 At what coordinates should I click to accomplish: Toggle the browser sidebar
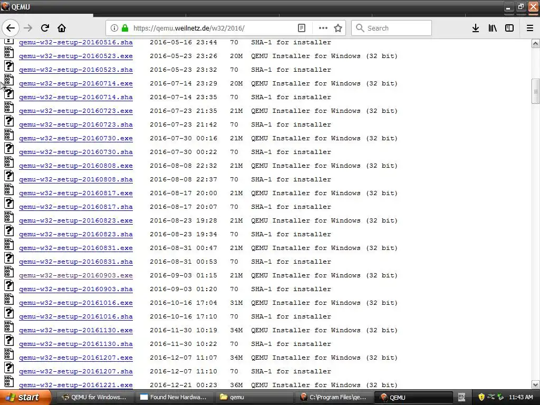(509, 28)
